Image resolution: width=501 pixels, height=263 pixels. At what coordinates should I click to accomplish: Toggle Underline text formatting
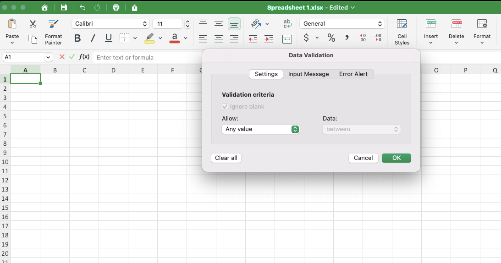click(x=109, y=38)
